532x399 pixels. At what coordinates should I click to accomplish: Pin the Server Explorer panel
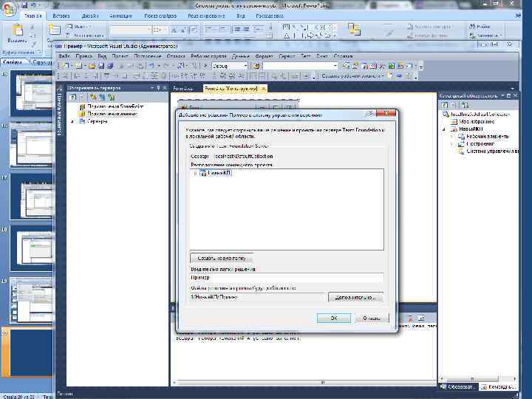(158, 88)
